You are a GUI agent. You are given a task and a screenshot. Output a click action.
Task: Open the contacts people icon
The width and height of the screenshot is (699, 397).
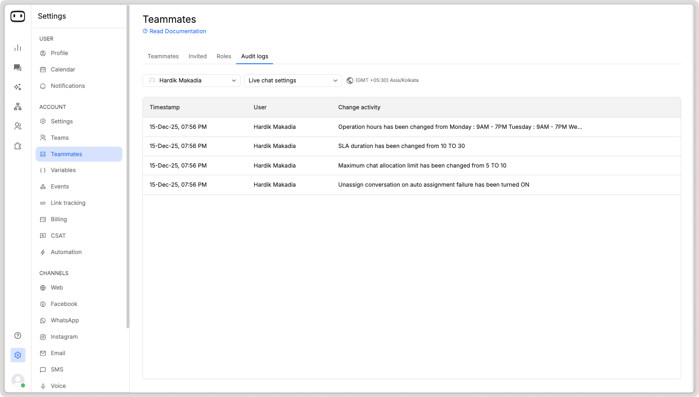coord(18,126)
